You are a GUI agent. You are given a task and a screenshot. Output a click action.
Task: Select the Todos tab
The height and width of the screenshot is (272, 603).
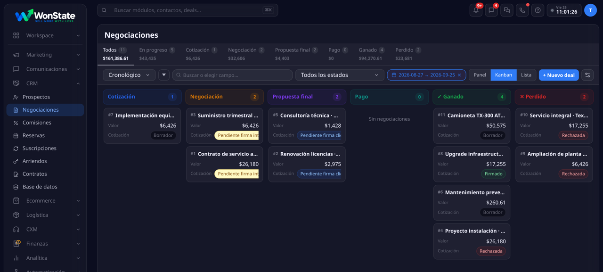coord(115,54)
